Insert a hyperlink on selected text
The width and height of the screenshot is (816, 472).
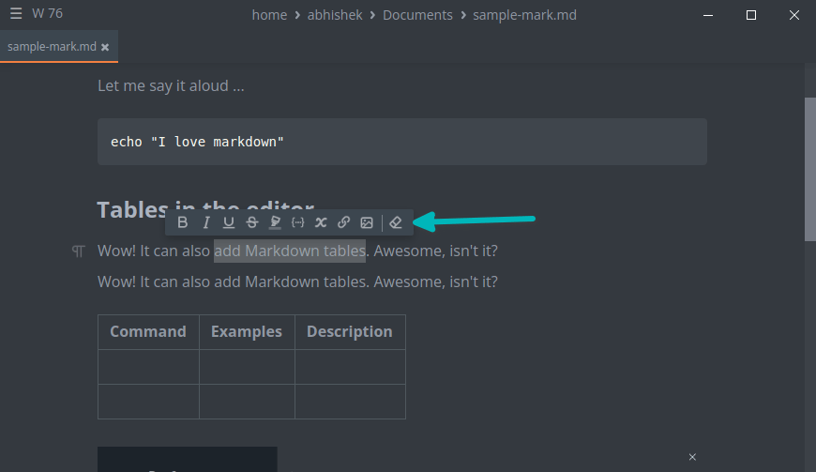[x=343, y=222]
